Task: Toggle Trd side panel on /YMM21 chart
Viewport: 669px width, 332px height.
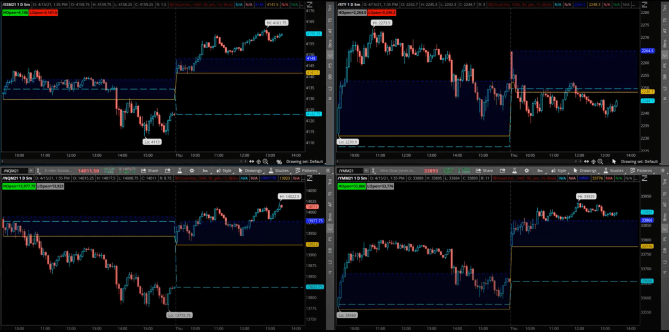Action: coord(665,182)
